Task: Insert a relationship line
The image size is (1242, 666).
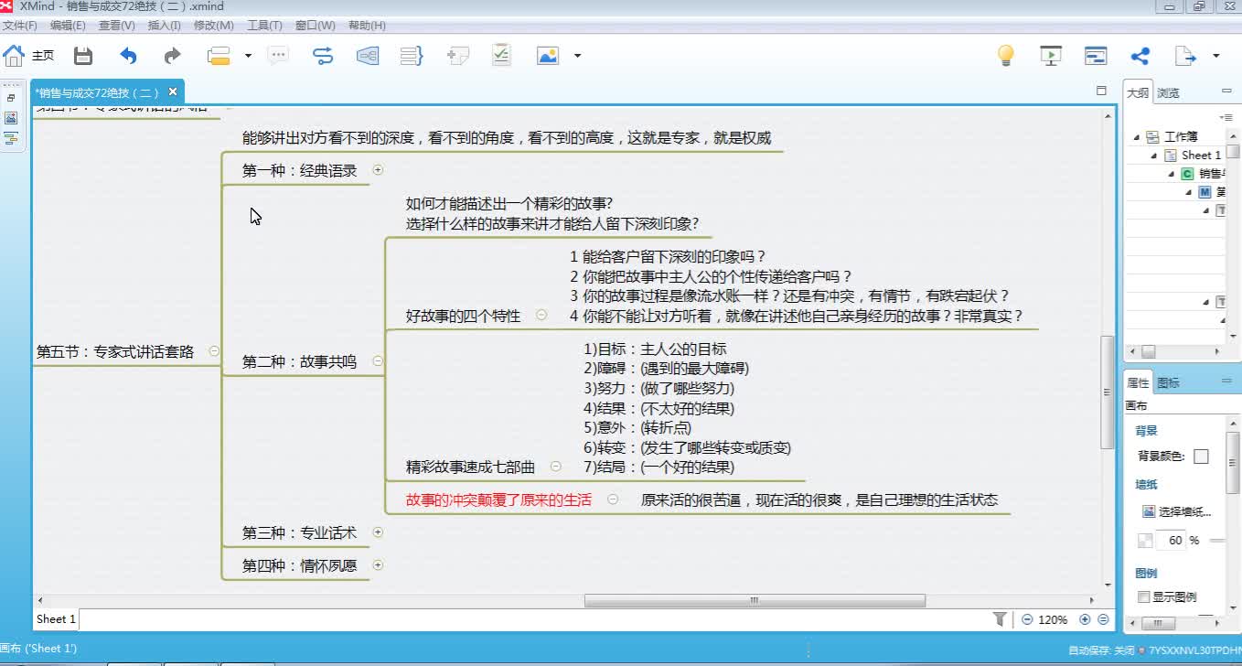Action: point(323,56)
